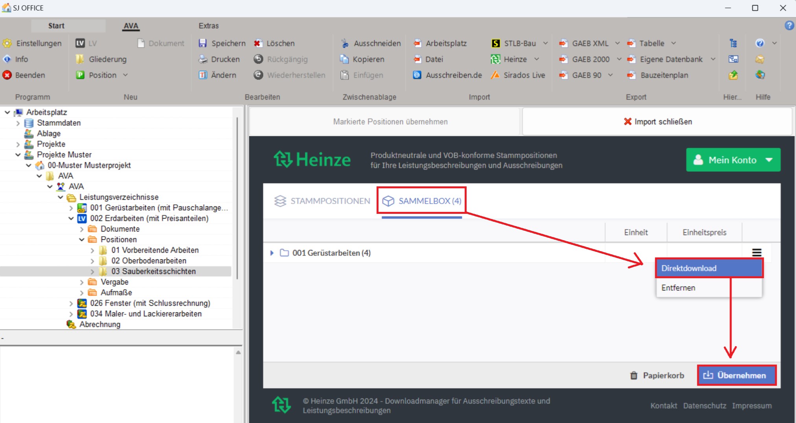Click the Info icon
The image size is (796, 423).
click(x=7, y=59)
